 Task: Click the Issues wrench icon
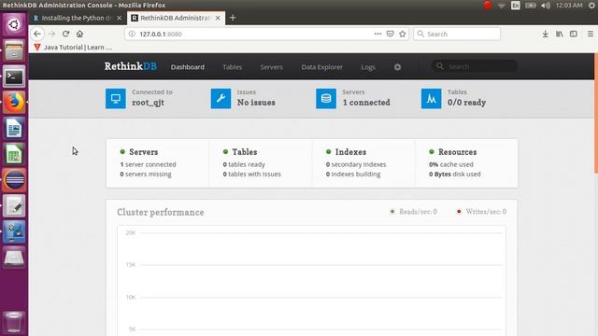coord(221,99)
